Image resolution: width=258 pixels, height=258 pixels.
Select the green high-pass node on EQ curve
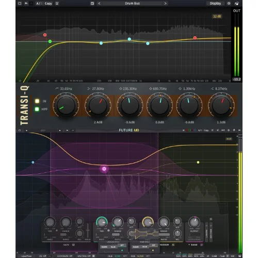pos(50,41)
